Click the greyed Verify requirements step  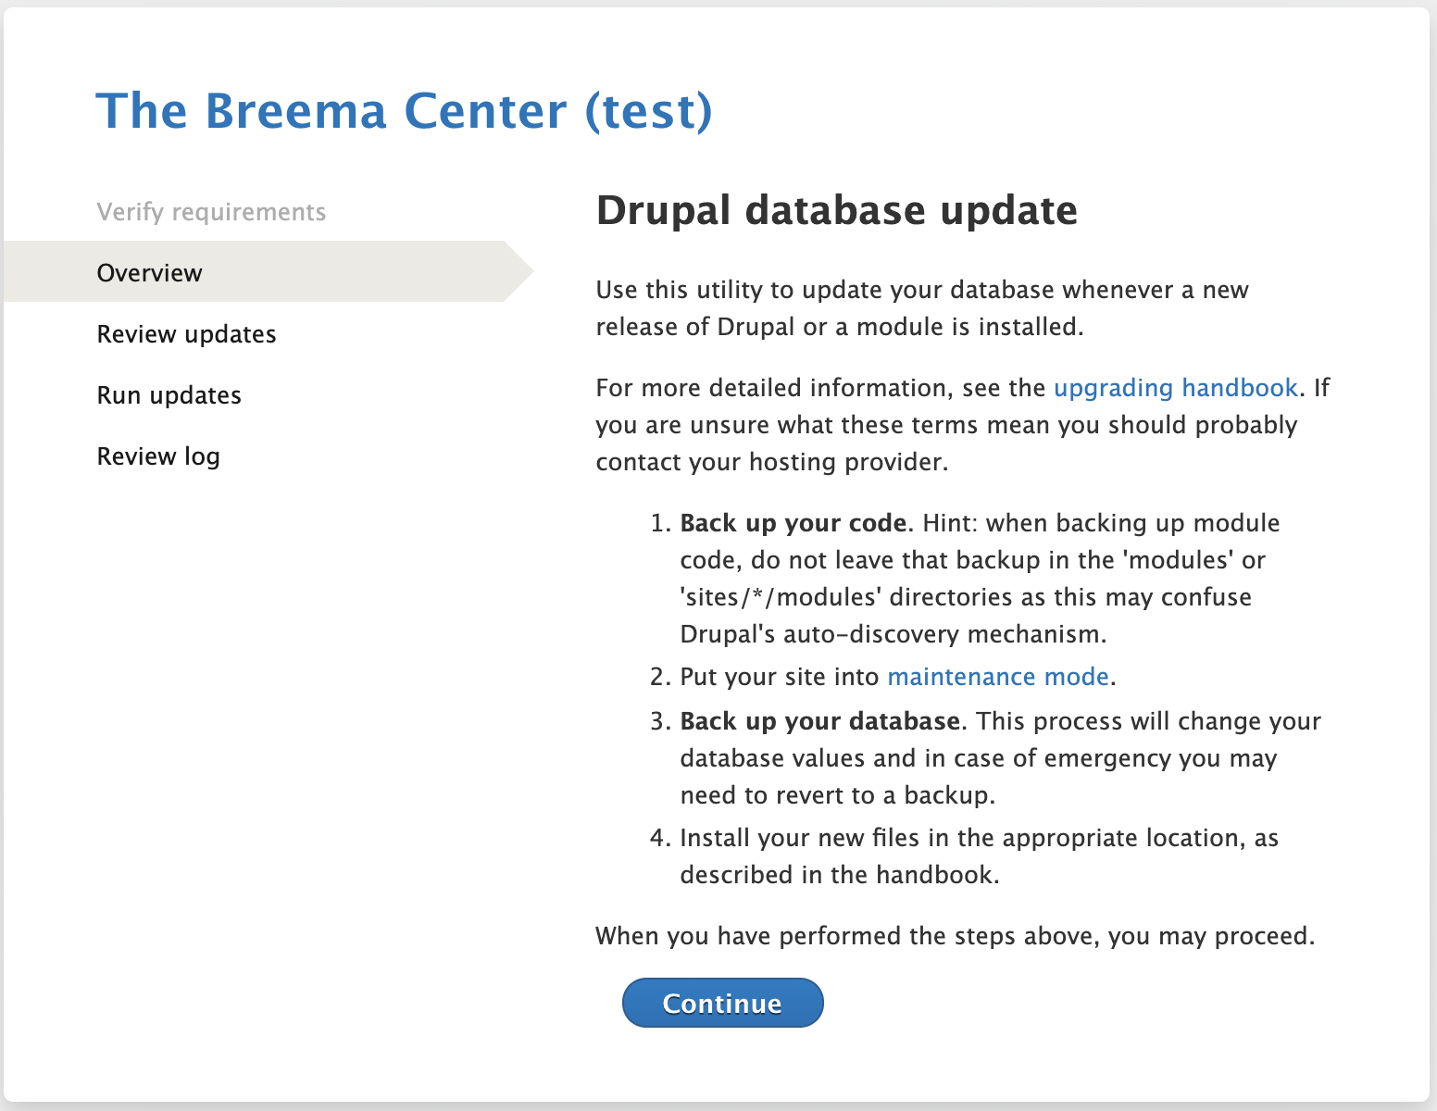point(211,212)
